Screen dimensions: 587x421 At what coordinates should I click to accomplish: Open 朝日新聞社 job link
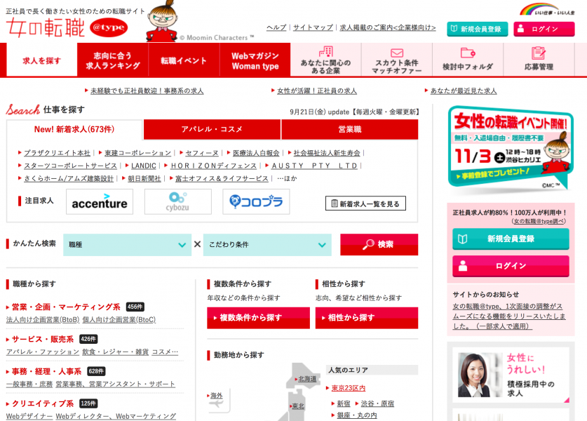click(144, 179)
